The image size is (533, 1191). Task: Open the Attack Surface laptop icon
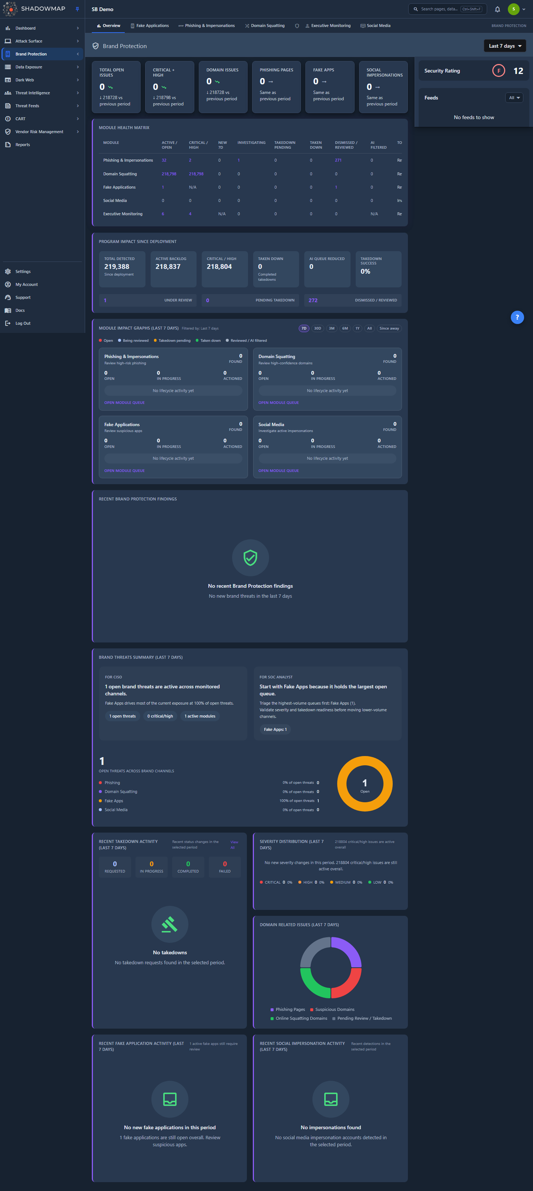[x=8, y=41]
